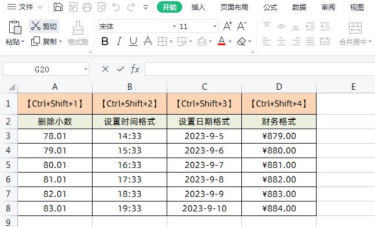Click the Print icon in quick access toolbar

tap(87, 7)
